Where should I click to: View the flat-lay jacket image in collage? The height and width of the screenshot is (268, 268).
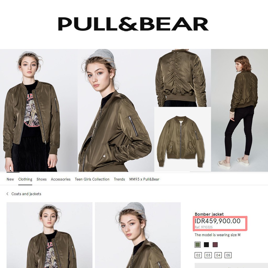[182, 139]
